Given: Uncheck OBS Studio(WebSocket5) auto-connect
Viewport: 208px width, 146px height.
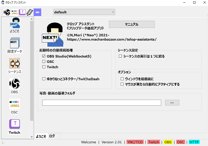Looking at the screenshot, I should 44,56.
